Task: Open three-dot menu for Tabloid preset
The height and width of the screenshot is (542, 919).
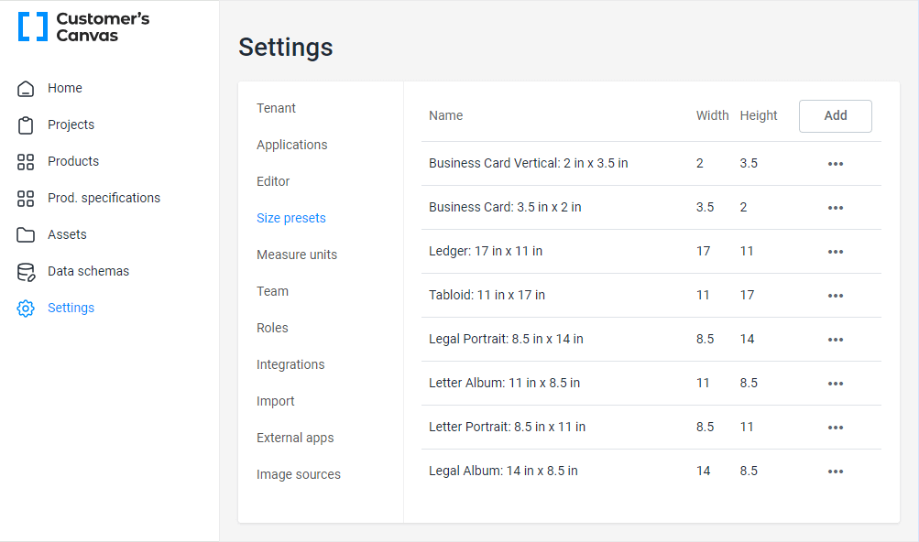Action: click(x=835, y=296)
